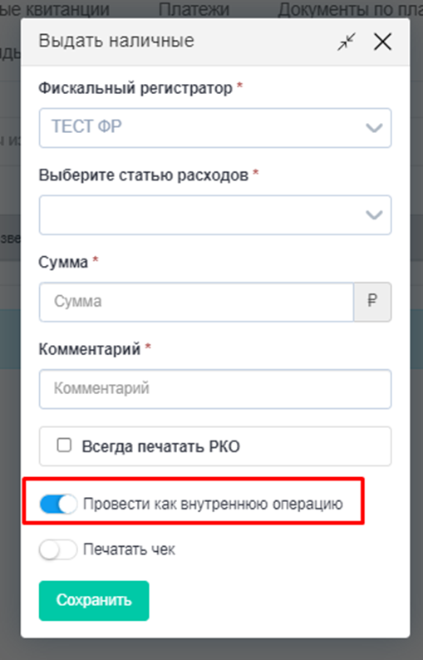Viewport: 423px width, 660px height.
Task: Open the 'ТЕСТ ФР' combo box
Action: tap(215, 127)
